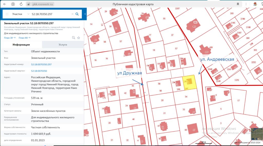Select the Информация tab
This screenshot has width=263, height=146.
click(x=21, y=44)
